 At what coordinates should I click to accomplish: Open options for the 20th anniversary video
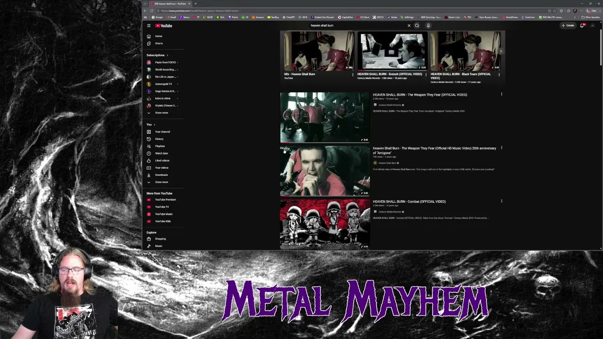(x=501, y=148)
